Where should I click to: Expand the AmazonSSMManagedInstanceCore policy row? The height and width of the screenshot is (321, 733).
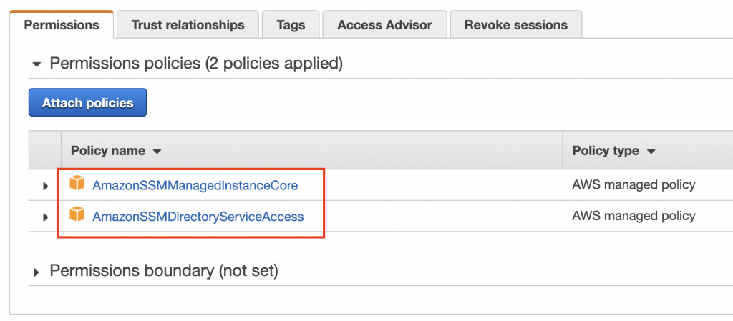pos(45,186)
